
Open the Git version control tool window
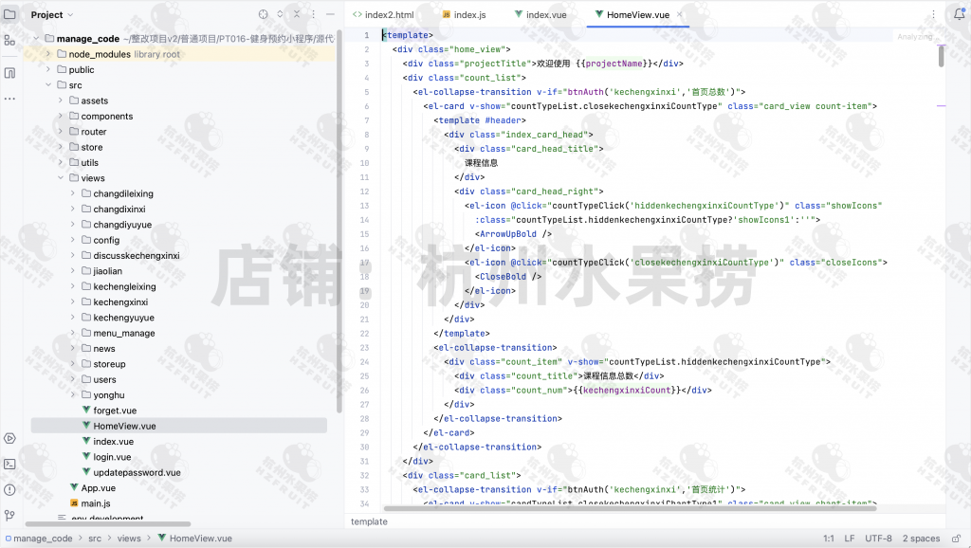(9, 515)
